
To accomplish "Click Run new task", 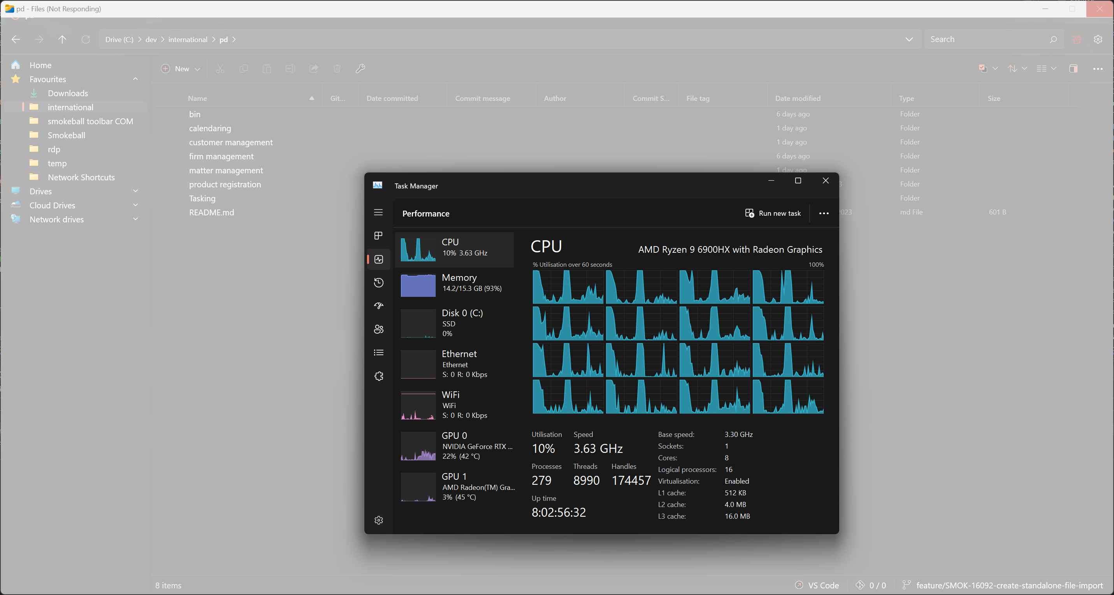I will point(773,213).
